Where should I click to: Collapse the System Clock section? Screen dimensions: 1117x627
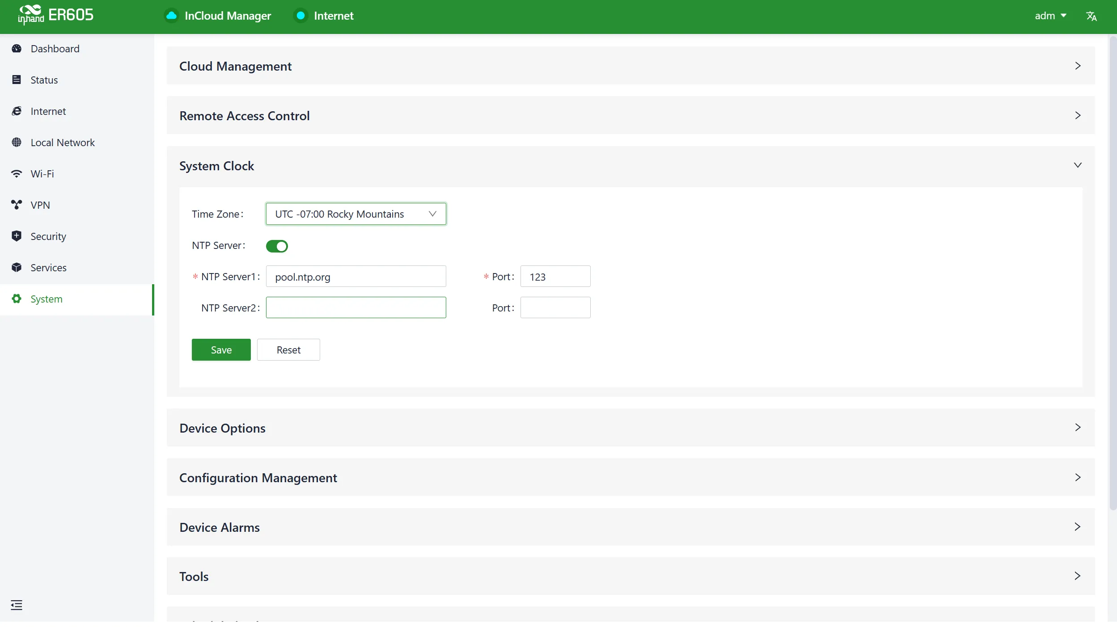630,166
